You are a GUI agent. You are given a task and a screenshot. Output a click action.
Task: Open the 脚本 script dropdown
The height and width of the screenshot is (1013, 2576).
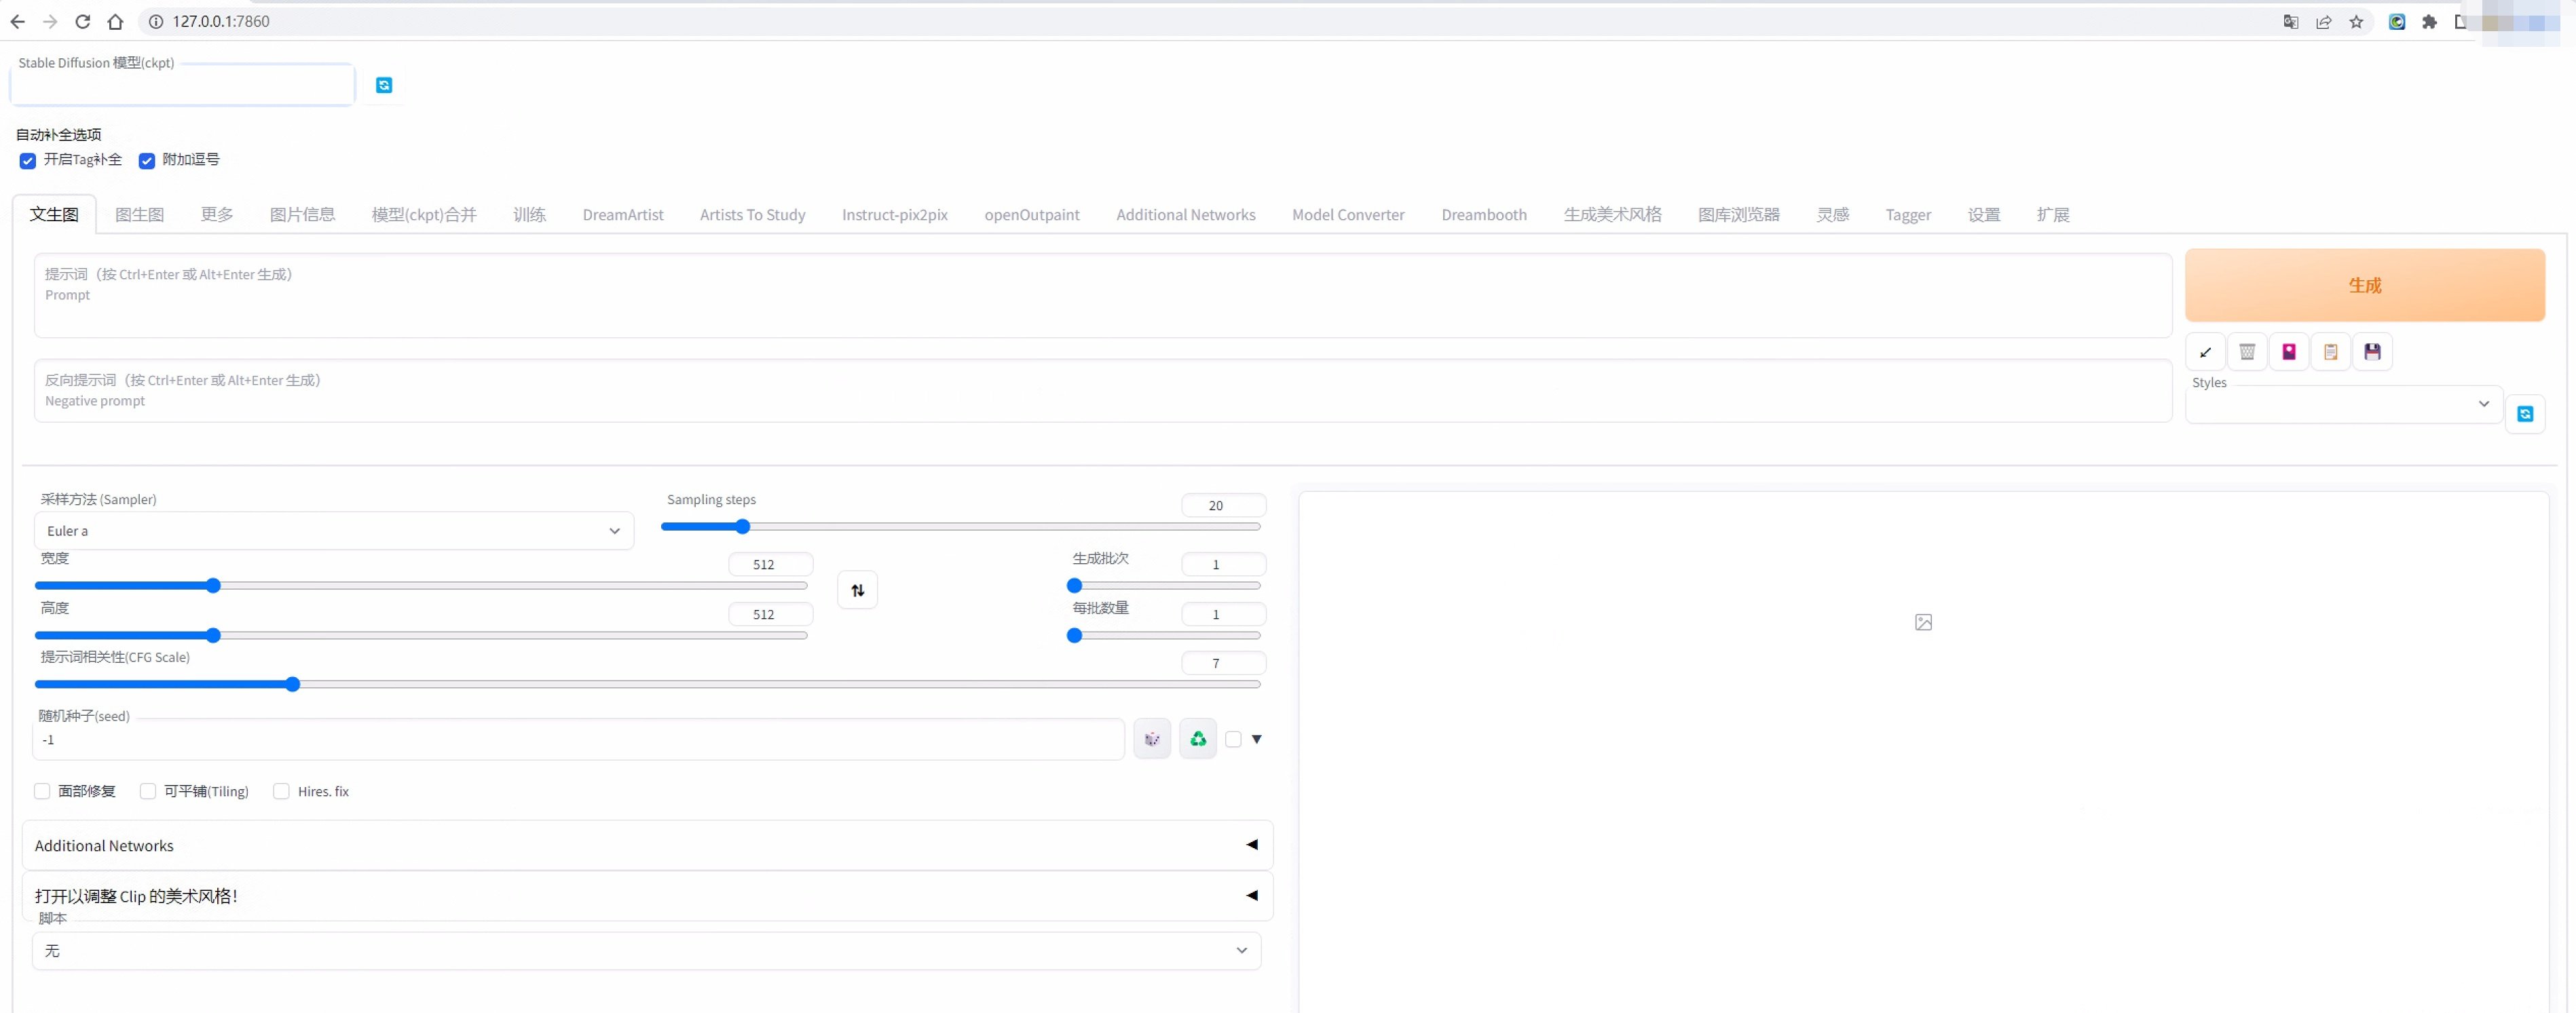pyautogui.click(x=647, y=951)
